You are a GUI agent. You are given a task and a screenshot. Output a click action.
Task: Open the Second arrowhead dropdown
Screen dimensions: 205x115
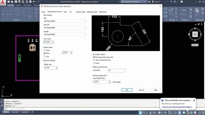pyautogui.click(x=65, y=28)
